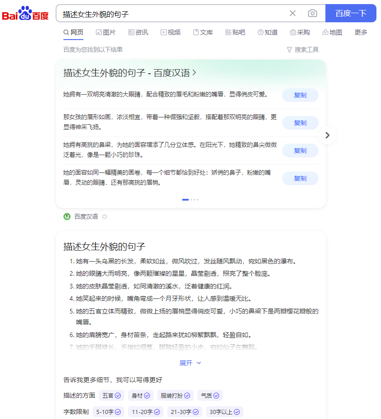Image resolution: width=381 pixels, height=419 pixels.
Task: Click the text 告诉我更多细节，我可以写得更好
Action: pos(113,380)
